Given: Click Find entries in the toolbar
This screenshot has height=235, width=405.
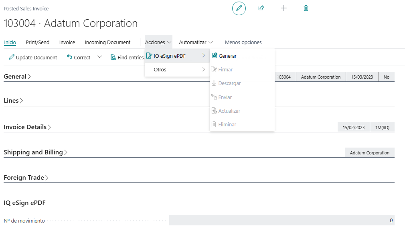Looking at the screenshot, I should [x=127, y=57].
